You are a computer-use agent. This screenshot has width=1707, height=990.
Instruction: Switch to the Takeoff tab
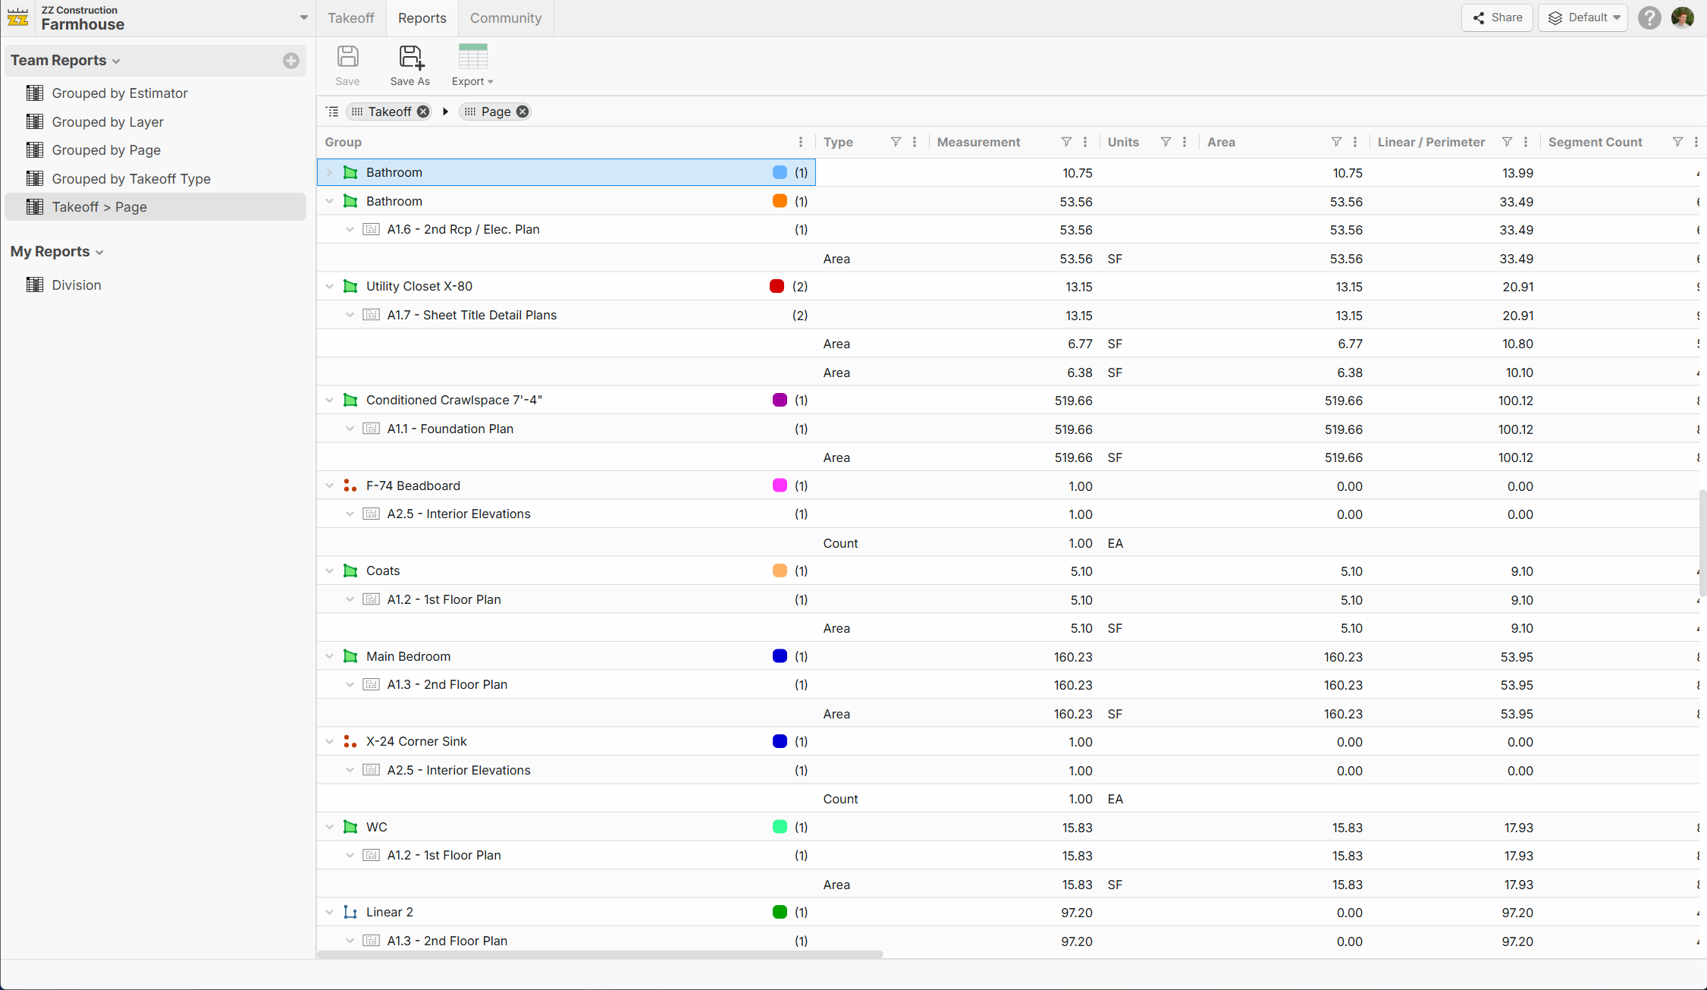coord(350,18)
